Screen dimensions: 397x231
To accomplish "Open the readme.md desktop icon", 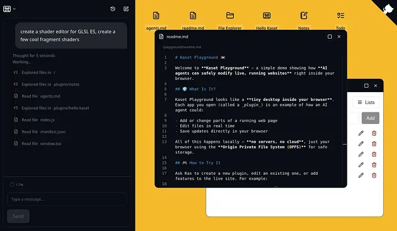I will coord(193,20).
